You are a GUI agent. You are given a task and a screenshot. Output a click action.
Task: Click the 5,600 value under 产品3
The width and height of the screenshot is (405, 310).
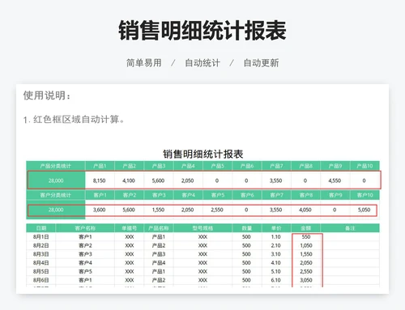point(158,180)
